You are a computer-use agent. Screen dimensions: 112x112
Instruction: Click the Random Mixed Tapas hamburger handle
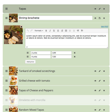7,110
